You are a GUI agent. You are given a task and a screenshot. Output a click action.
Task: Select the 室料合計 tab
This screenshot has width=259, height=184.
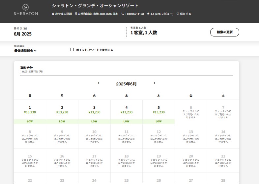(31, 69)
